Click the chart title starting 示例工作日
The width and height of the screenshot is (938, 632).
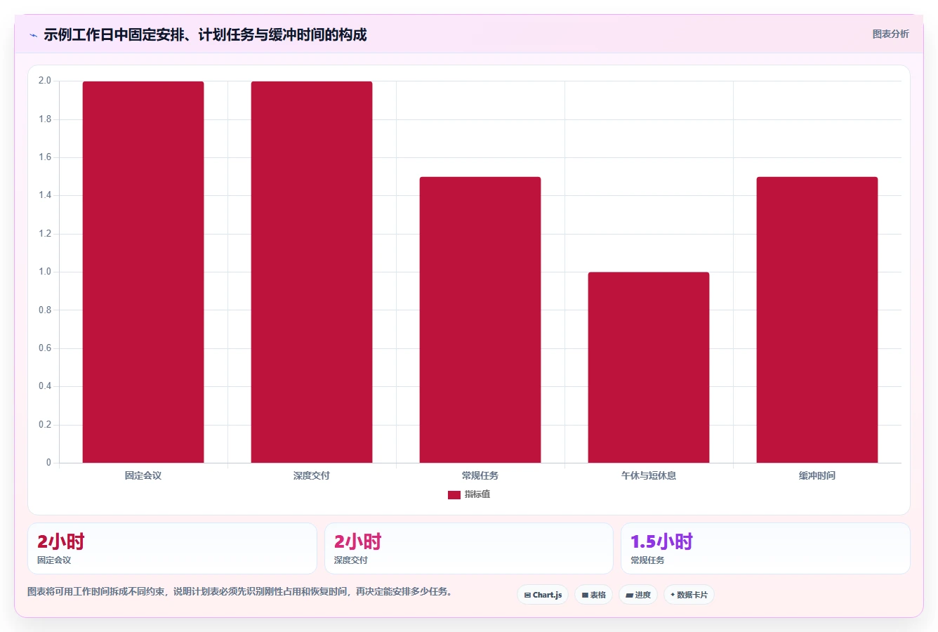tap(205, 35)
